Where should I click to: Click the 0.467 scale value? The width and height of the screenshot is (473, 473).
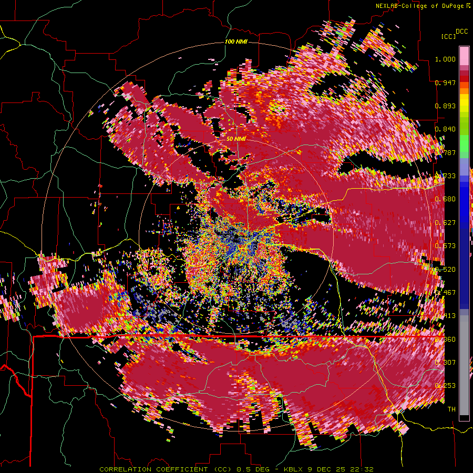pyautogui.click(x=445, y=293)
